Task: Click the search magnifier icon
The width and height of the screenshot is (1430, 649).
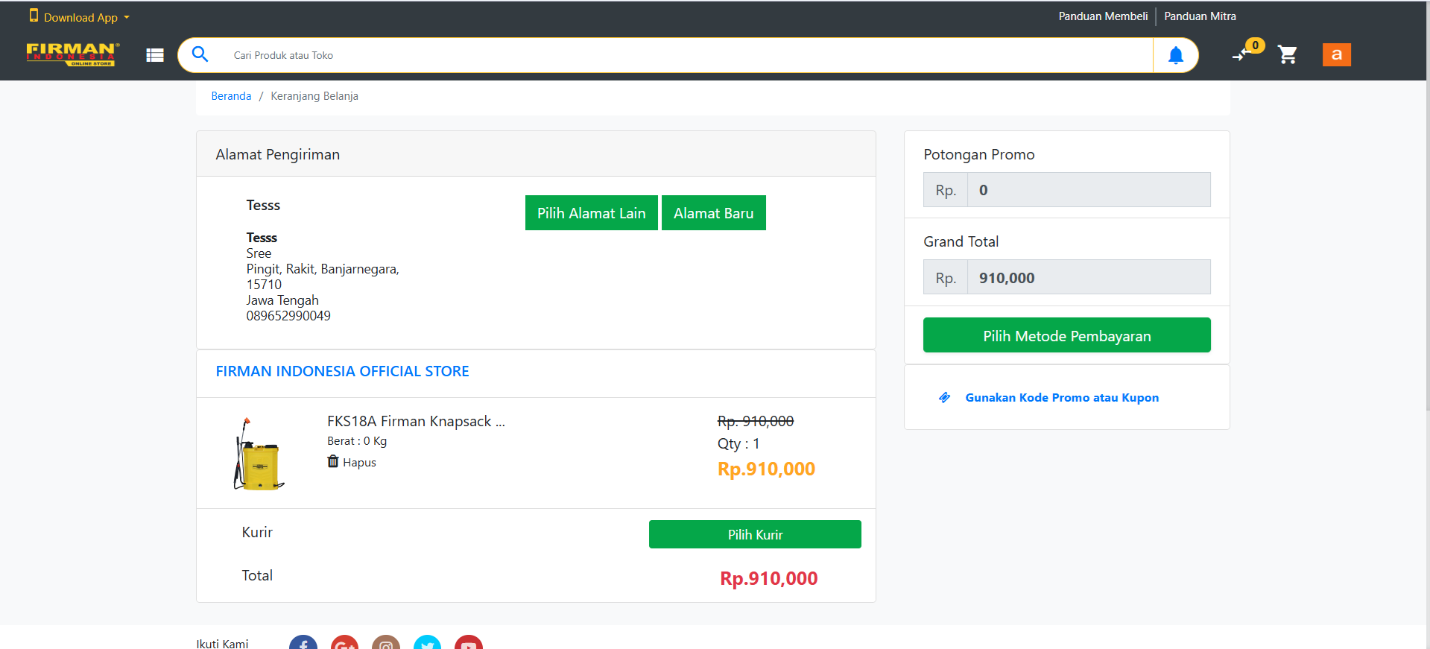Action: (200, 54)
